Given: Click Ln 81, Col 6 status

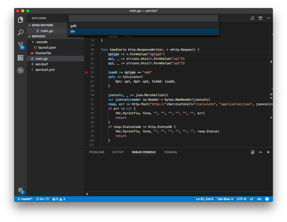Looking at the screenshot, I should (x=205, y=199).
